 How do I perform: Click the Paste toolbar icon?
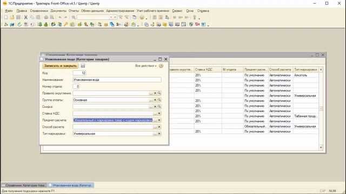click(x=38, y=17)
